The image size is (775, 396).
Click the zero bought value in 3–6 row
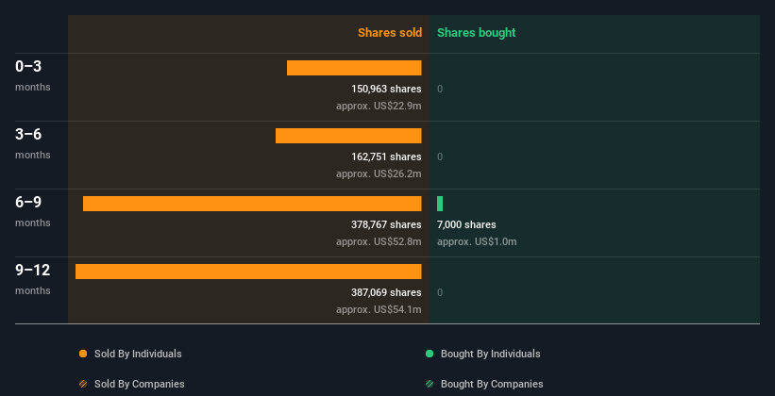tap(440, 157)
